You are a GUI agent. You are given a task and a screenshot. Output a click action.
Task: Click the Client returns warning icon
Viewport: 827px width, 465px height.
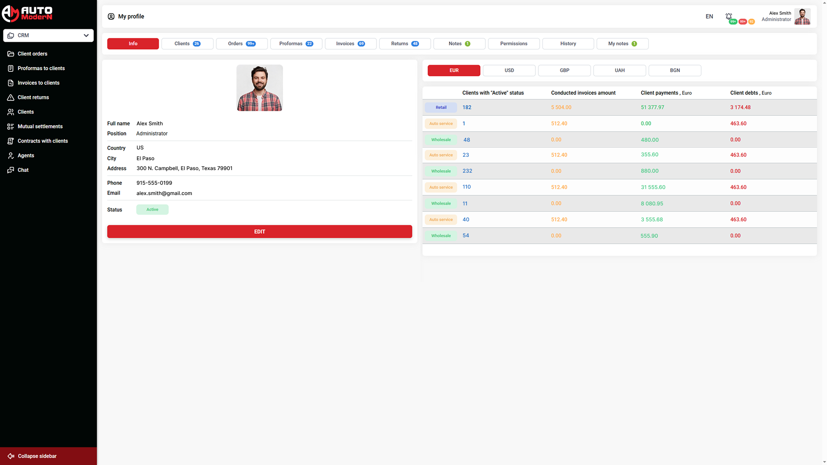click(x=10, y=97)
